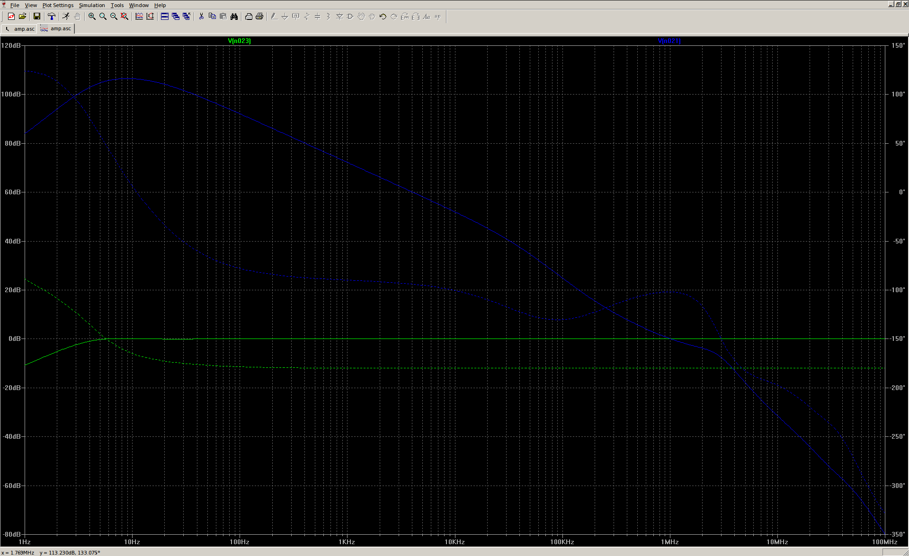
Task: Open the View menu
Action: (x=31, y=5)
